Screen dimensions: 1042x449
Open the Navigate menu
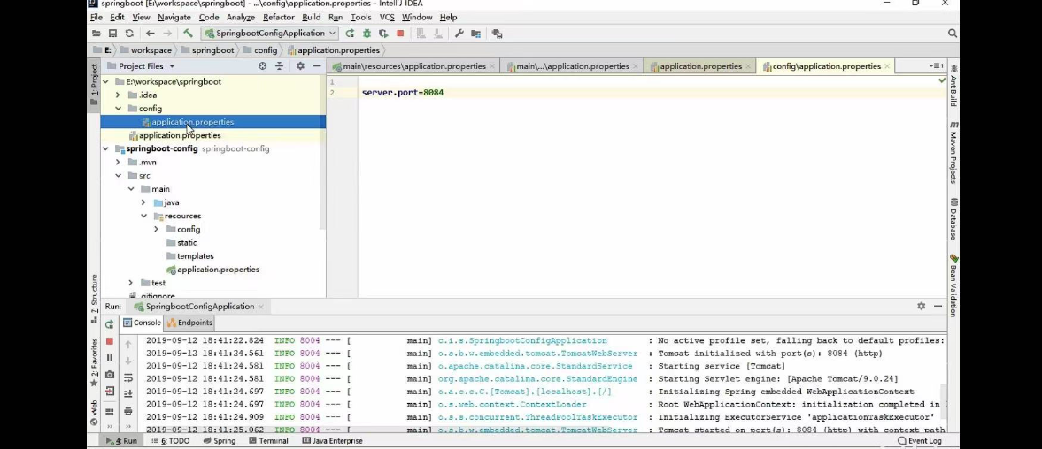(174, 18)
